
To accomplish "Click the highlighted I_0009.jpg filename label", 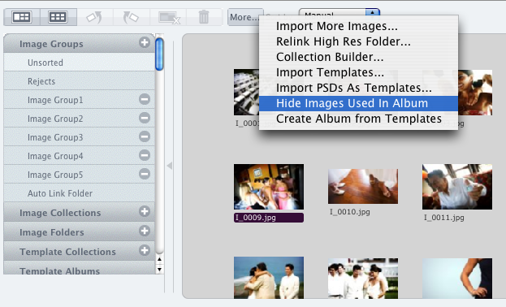I will click(x=269, y=218).
